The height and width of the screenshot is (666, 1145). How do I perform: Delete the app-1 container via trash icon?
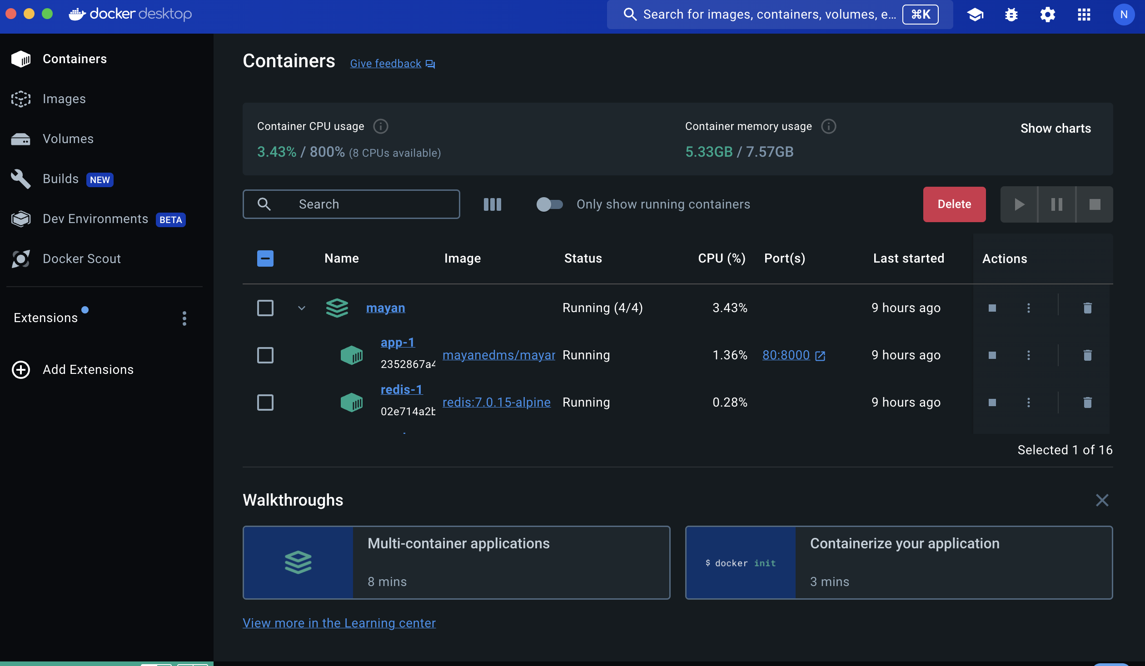1087,355
